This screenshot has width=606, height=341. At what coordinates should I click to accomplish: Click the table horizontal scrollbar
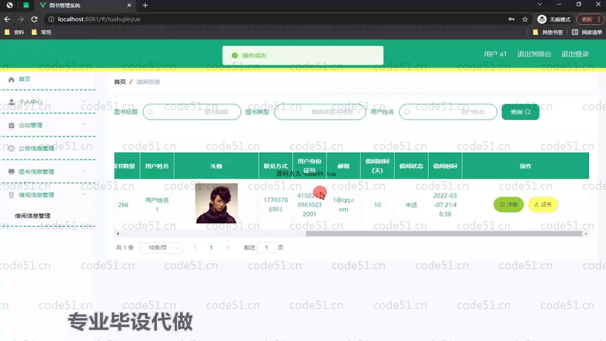[x=444, y=234]
